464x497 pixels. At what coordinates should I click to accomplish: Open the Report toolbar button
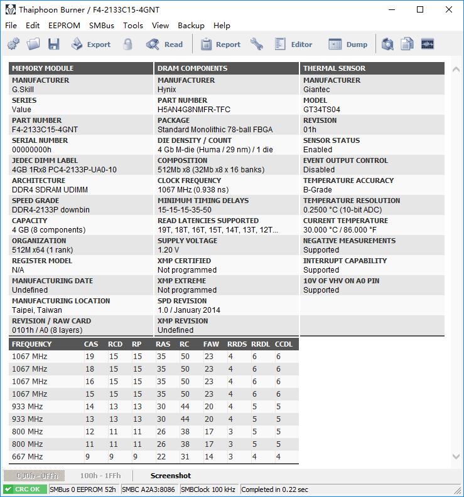[220, 44]
